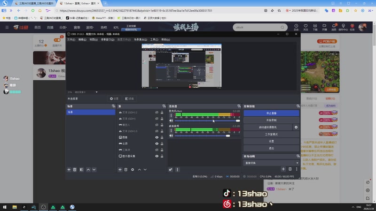This screenshot has height=211, width=376.
Task: Open OBS 编辑 menu
Action: 82,39
